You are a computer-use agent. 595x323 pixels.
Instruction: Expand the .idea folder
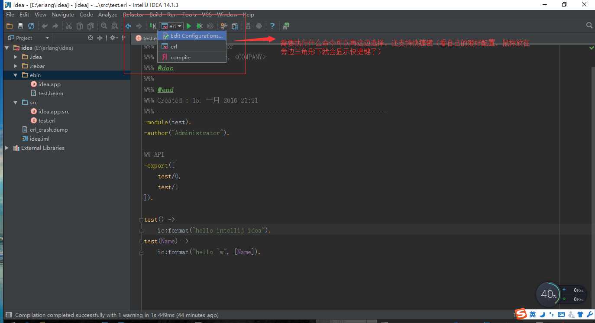pos(16,57)
